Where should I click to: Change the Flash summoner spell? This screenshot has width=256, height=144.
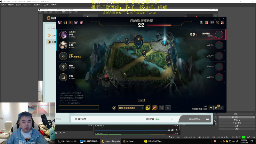[148, 108]
